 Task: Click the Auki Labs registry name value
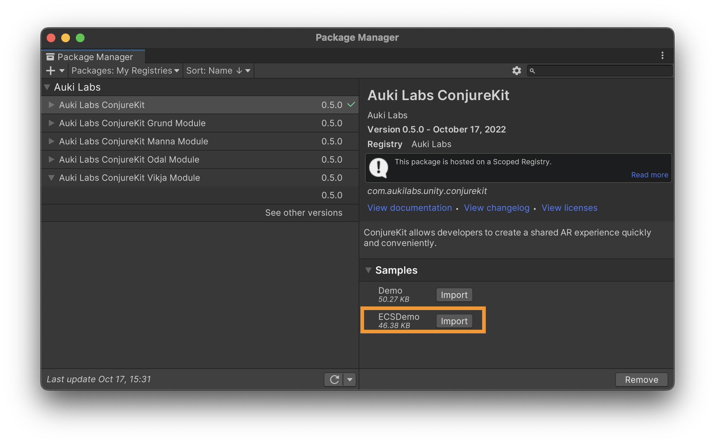[431, 144]
